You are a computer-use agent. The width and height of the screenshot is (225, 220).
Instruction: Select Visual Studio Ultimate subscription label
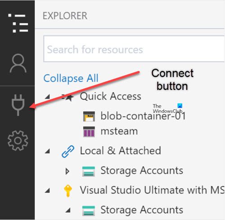(x=152, y=190)
